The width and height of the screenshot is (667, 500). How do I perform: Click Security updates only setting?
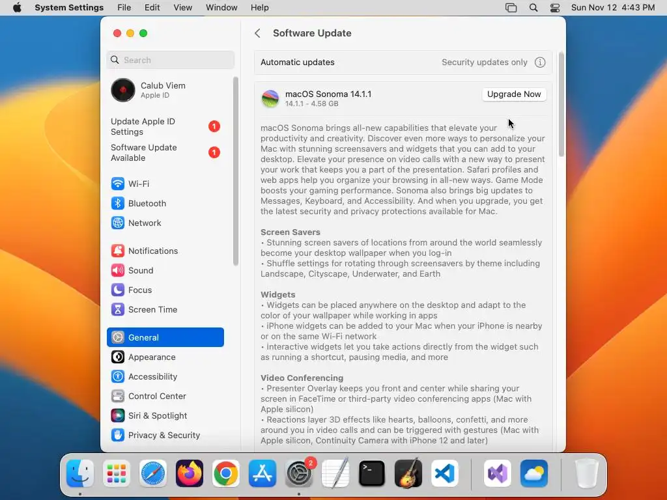click(x=484, y=62)
